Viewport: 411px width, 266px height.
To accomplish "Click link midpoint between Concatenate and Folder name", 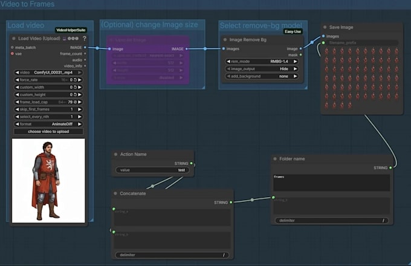I will pos(252,200).
